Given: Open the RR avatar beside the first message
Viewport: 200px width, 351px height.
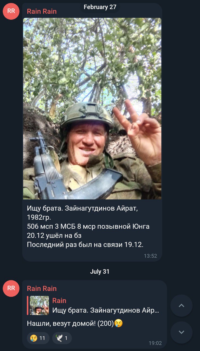Looking at the screenshot, I should point(11,11).
